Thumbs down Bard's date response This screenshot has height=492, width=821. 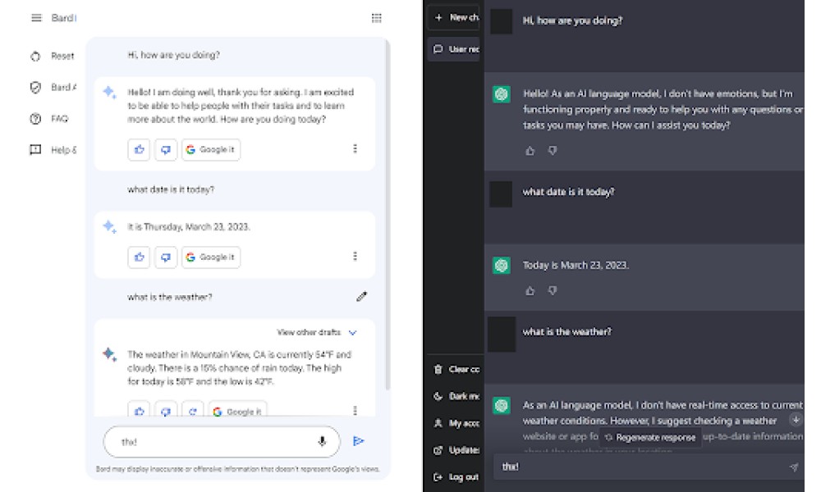(166, 257)
